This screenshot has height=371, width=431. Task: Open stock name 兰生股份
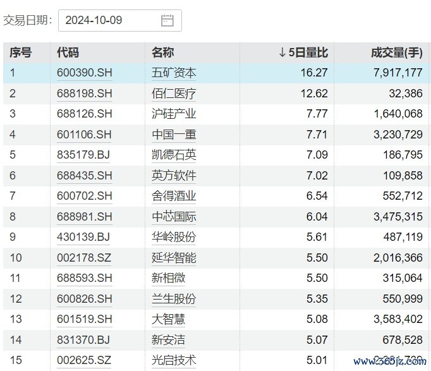click(174, 299)
